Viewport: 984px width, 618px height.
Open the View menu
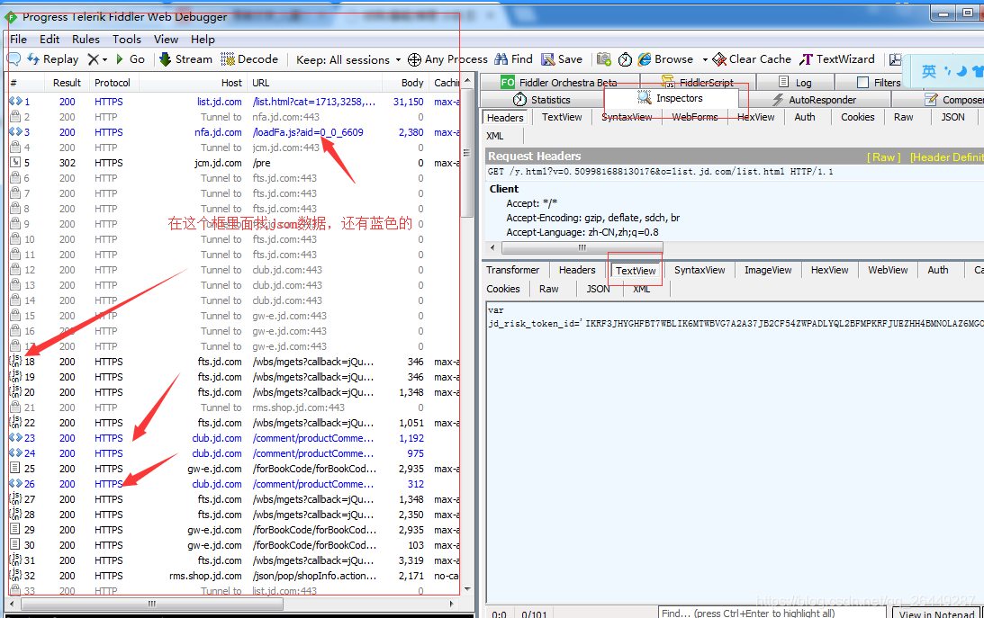pos(167,40)
